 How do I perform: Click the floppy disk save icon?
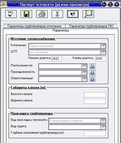pos(26,14)
